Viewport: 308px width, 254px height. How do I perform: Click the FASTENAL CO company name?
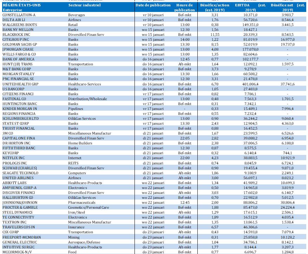click(14, 99)
